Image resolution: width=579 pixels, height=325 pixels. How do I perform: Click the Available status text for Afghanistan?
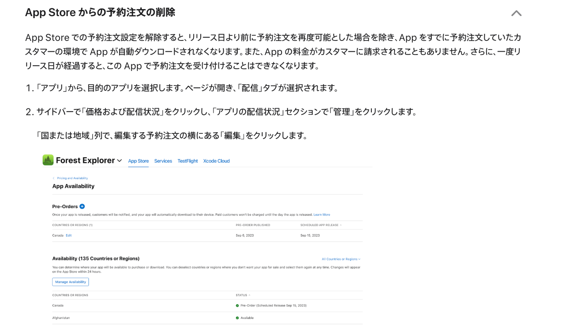coord(247,318)
